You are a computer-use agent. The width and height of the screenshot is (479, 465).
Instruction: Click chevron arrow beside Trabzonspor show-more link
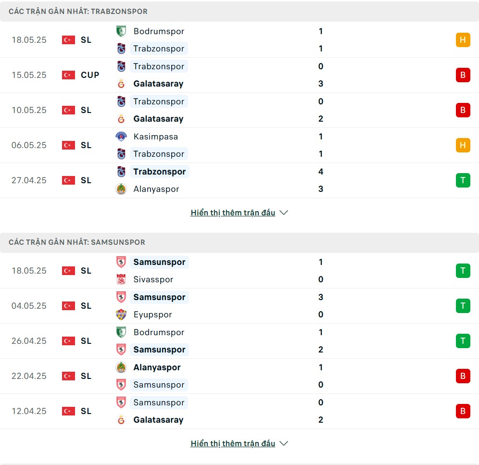(x=284, y=213)
